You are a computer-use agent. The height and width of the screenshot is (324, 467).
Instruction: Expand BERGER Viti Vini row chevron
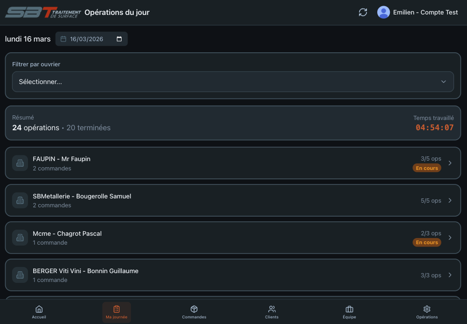(x=450, y=275)
